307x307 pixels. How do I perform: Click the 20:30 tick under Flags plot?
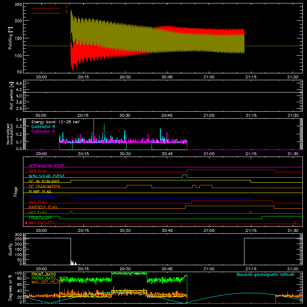125,231
